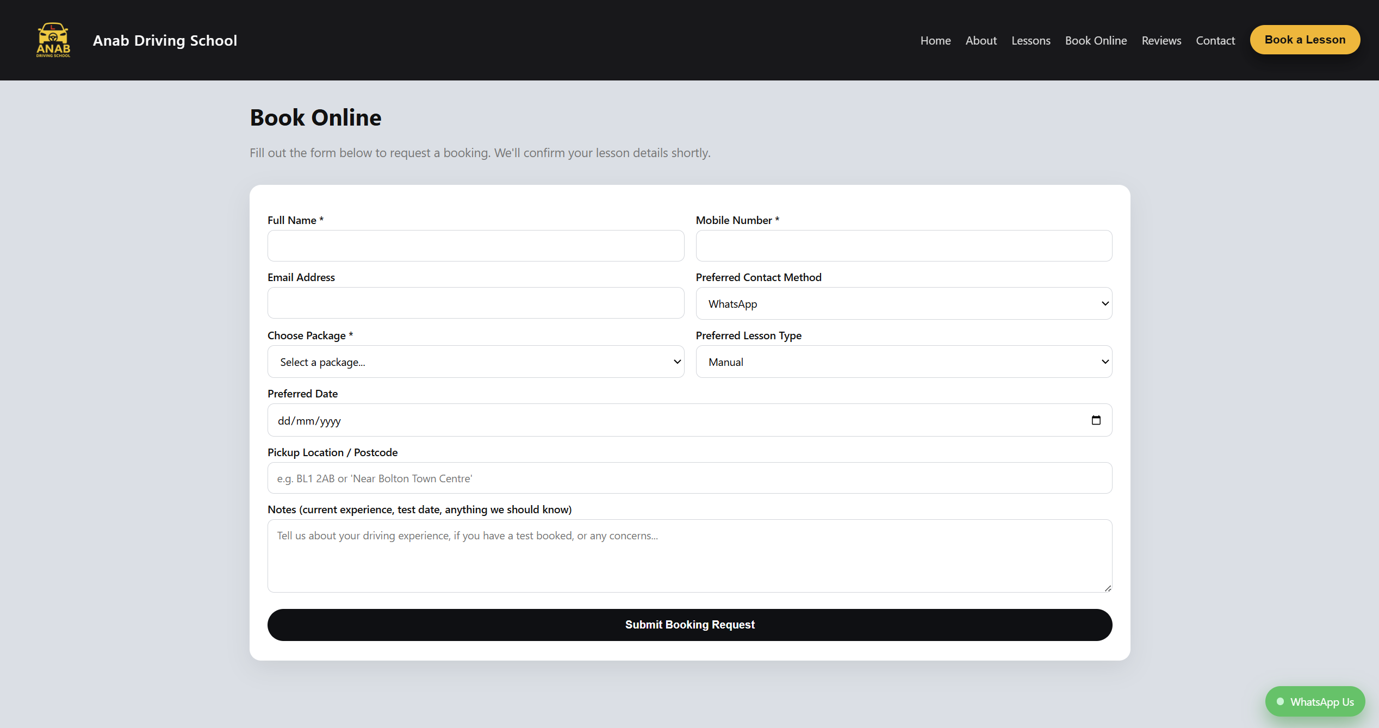
Task: Click Submit Booking Request button
Action: pos(689,625)
